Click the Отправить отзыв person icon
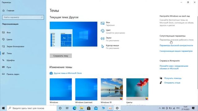198x111 pixels. [x=161, y=83]
